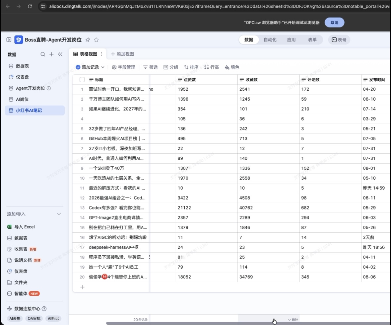Click the row title 一个Skill卖了40万

pos(106,168)
